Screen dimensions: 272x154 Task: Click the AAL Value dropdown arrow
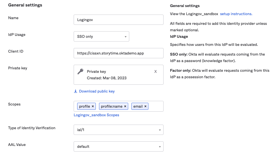click(x=160, y=147)
